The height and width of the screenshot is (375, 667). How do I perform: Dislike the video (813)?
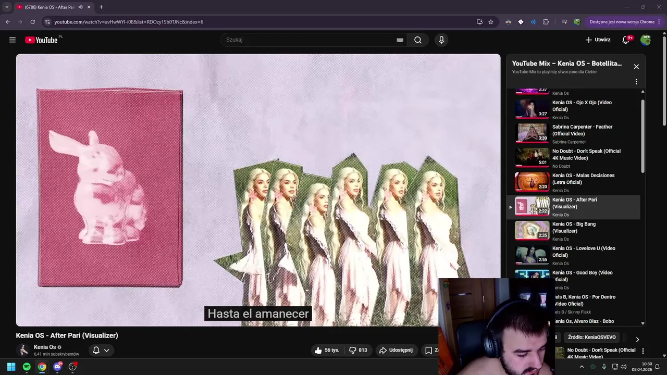(x=359, y=350)
